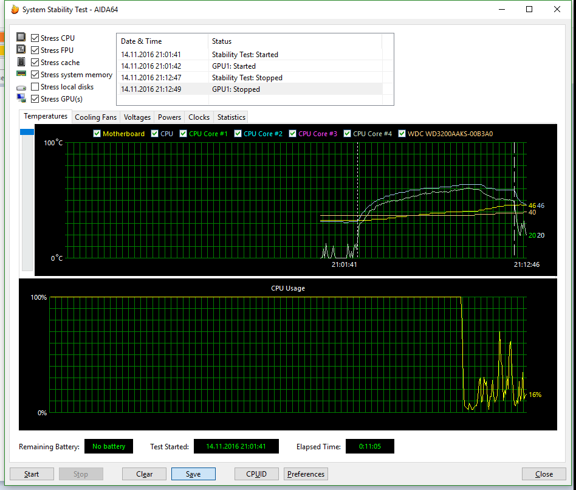The image size is (576, 490).
Task: Click the monitor icon beside Stress GPU(s)
Action: (x=21, y=98)
